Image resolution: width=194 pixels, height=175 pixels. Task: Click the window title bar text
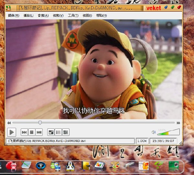[75, 8]
